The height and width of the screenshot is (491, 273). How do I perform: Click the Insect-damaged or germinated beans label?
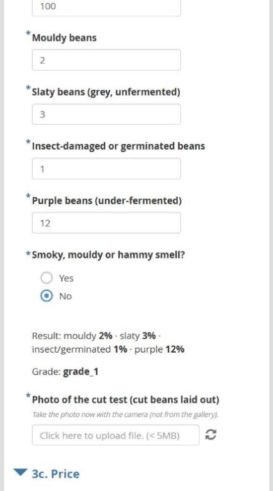(118, 147)
